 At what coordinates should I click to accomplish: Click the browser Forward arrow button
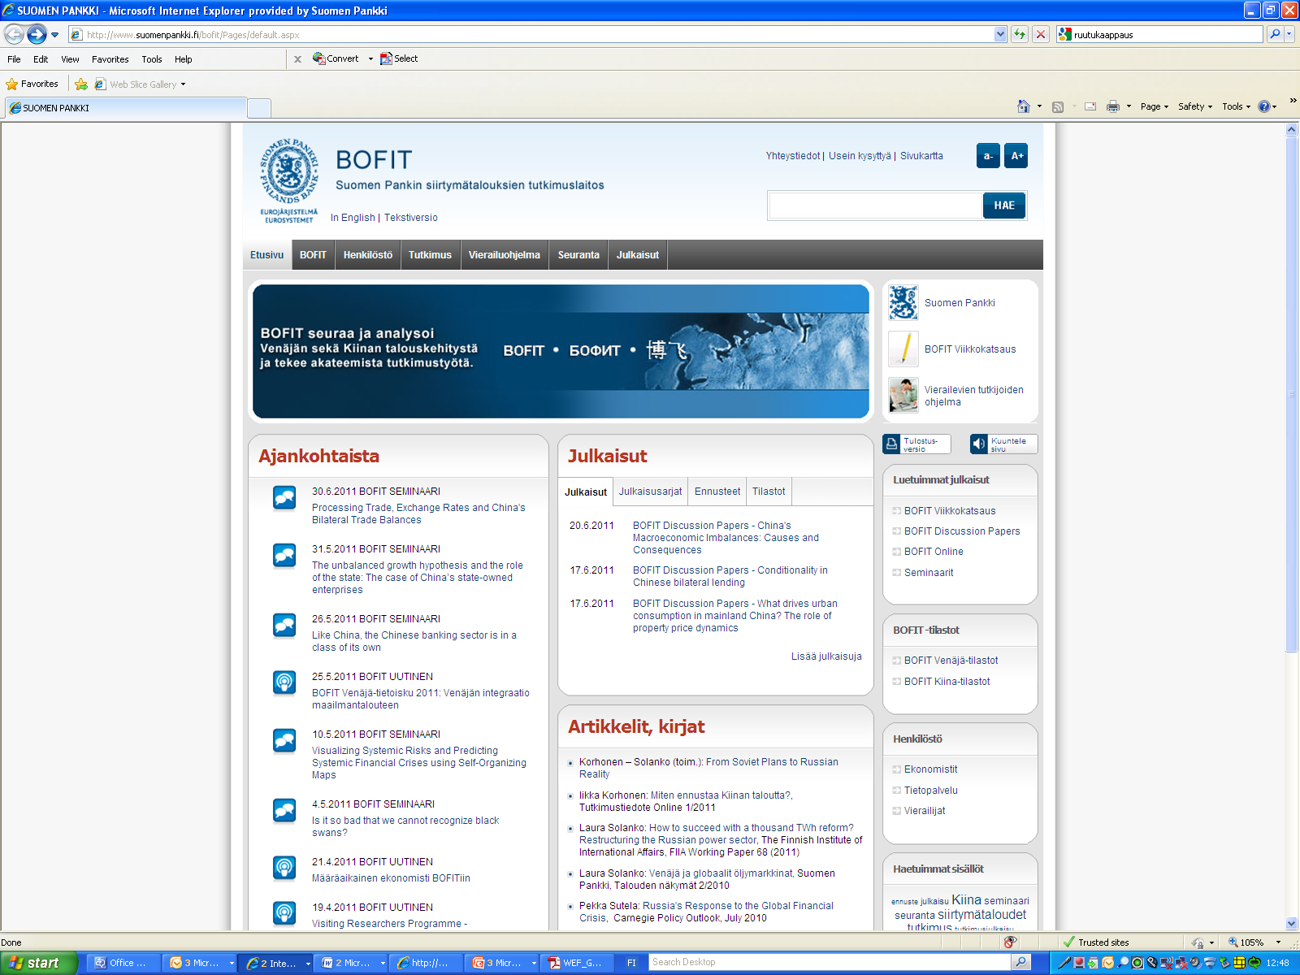point(37,34)
